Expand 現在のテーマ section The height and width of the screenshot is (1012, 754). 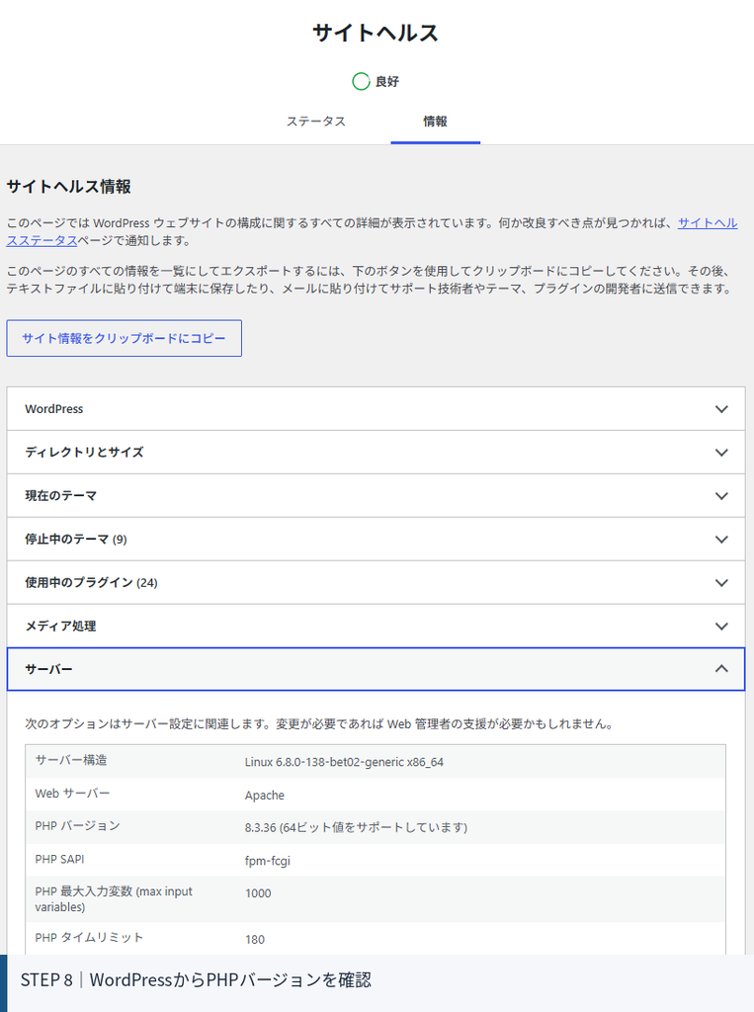pyautogui.click(x=376, y=496)
